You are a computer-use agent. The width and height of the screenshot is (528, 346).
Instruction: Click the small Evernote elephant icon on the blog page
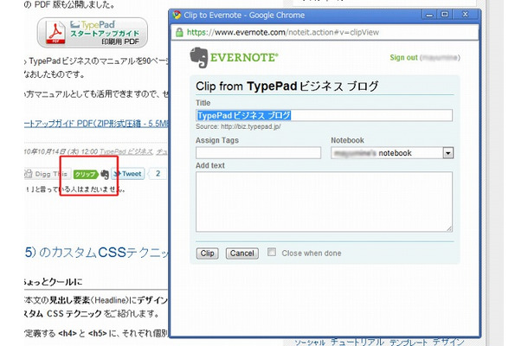[105, 175]
